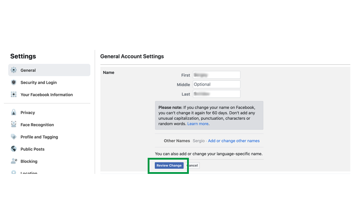Click the Cancel button
Viewport: 358px width, 214px height.
pos(192,165)
